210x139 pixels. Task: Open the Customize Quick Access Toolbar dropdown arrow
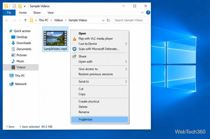click(x=25, y=6)
